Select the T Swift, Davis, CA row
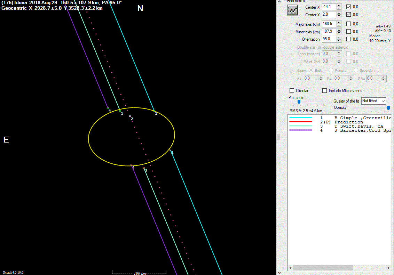394x275 pixels. click(340, 126)
